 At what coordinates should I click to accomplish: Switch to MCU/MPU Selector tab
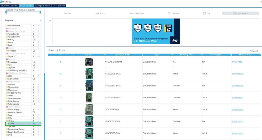(9, 6)
